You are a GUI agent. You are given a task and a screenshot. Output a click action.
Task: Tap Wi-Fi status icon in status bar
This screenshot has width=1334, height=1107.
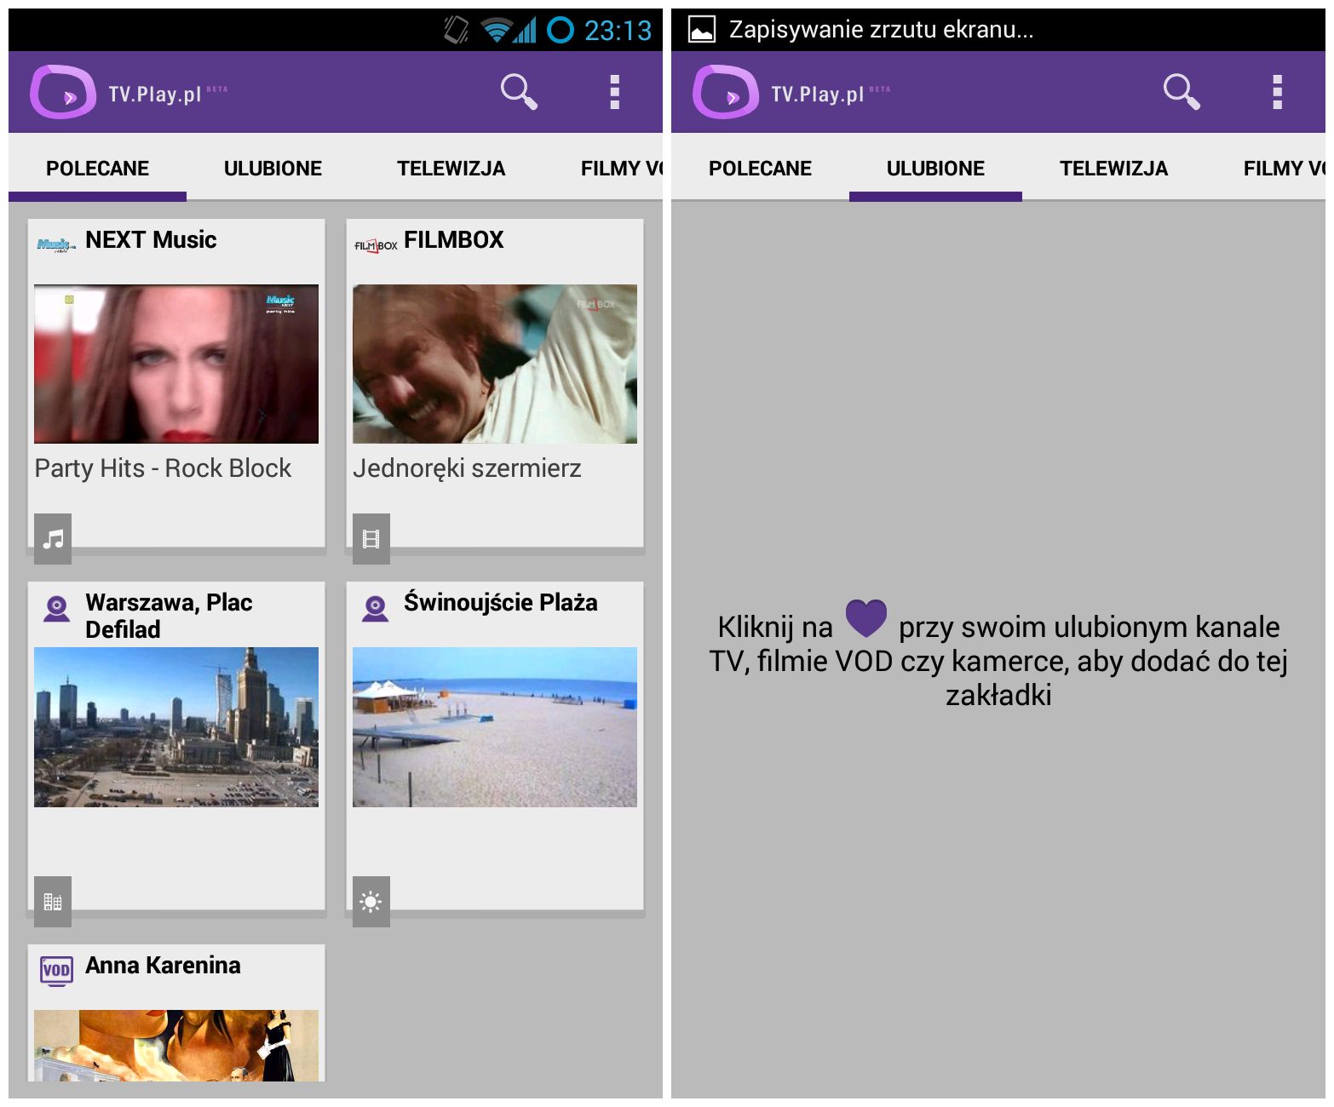pyautogui.click(x=496, y=31)
